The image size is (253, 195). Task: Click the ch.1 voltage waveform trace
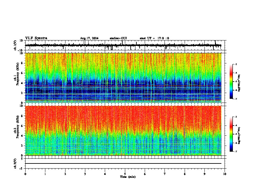click(x=123, y=45)
